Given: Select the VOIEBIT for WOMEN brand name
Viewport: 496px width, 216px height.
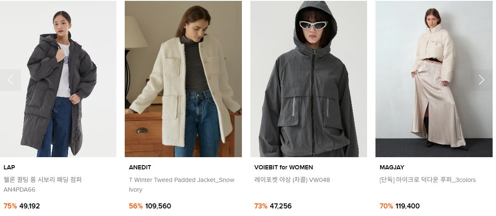Looking at the screenshot, I should pyautogui.click(x=283, y=167).
